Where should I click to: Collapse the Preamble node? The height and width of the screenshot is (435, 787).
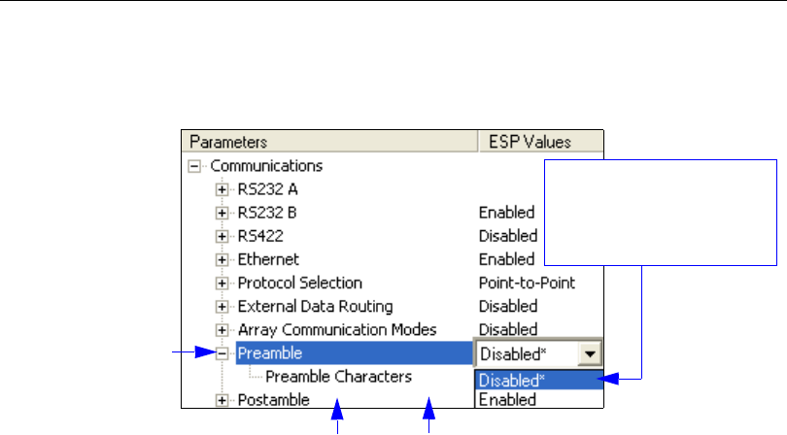pyautogui.click(x=222, y=354)
